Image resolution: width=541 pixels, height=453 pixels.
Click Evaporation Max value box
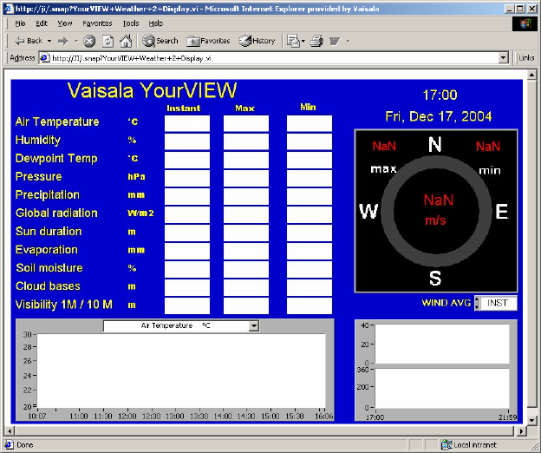coord(246,252)
